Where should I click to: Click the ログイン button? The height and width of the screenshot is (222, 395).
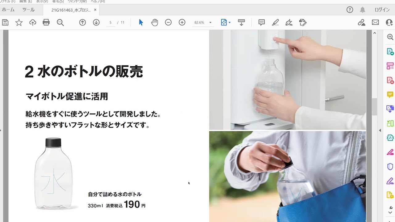(382, 10)
